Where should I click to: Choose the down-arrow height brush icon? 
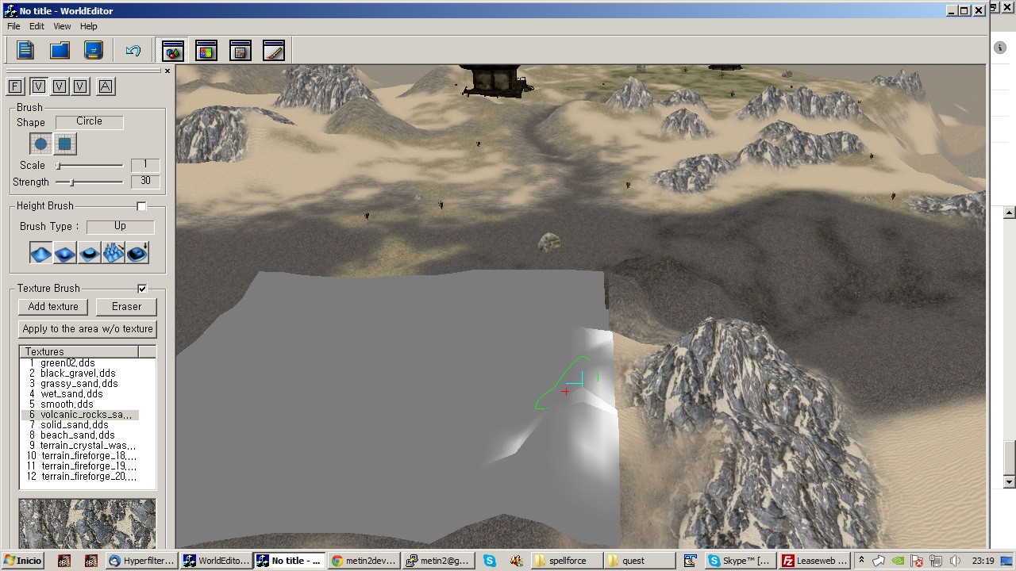coord(138,254)
